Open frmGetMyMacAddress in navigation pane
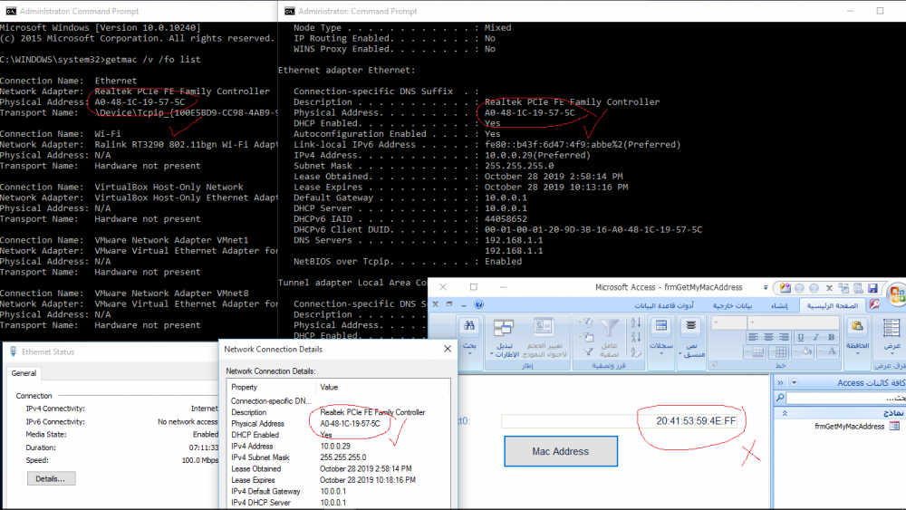Screen dimensions: 906x510 [x=850, y=427]
